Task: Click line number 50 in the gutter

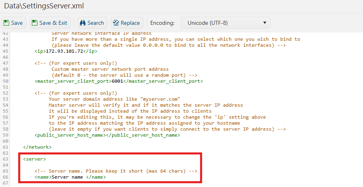Action: point(6,81)
